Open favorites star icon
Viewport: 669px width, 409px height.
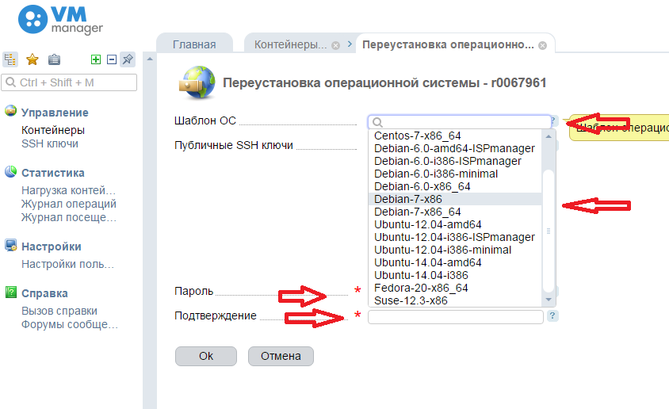click(32, 59)
